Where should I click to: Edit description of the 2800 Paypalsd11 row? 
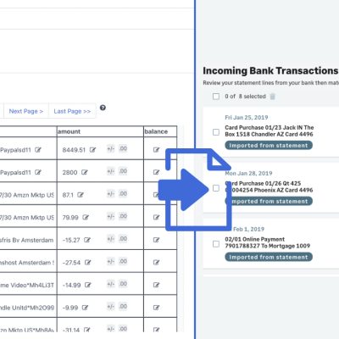[38, 172]
